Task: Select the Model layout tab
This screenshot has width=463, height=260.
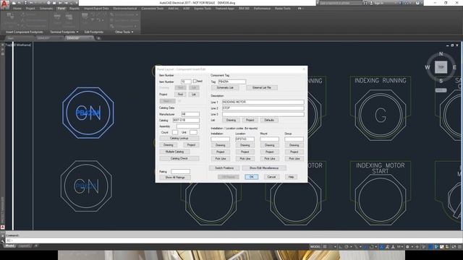Action: point(9,246)
